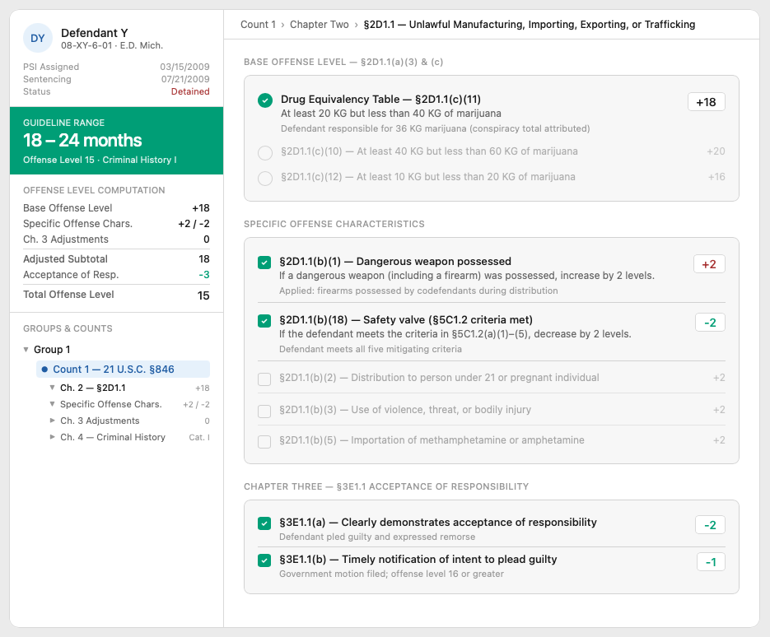Viewport: 770px width, 637px height.
Task: Uncheck §3E1.1(b) timely notification checkbox
Action: coord(264,560)
